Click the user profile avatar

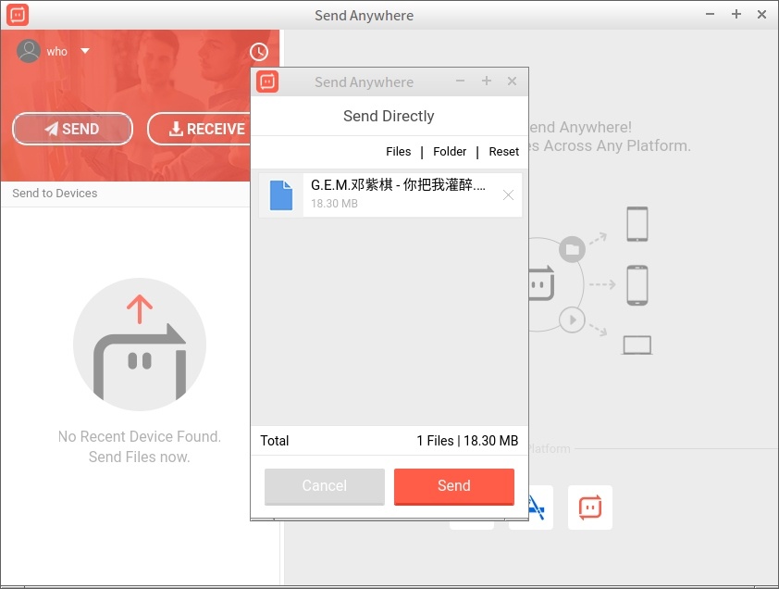tap(26, 51)
